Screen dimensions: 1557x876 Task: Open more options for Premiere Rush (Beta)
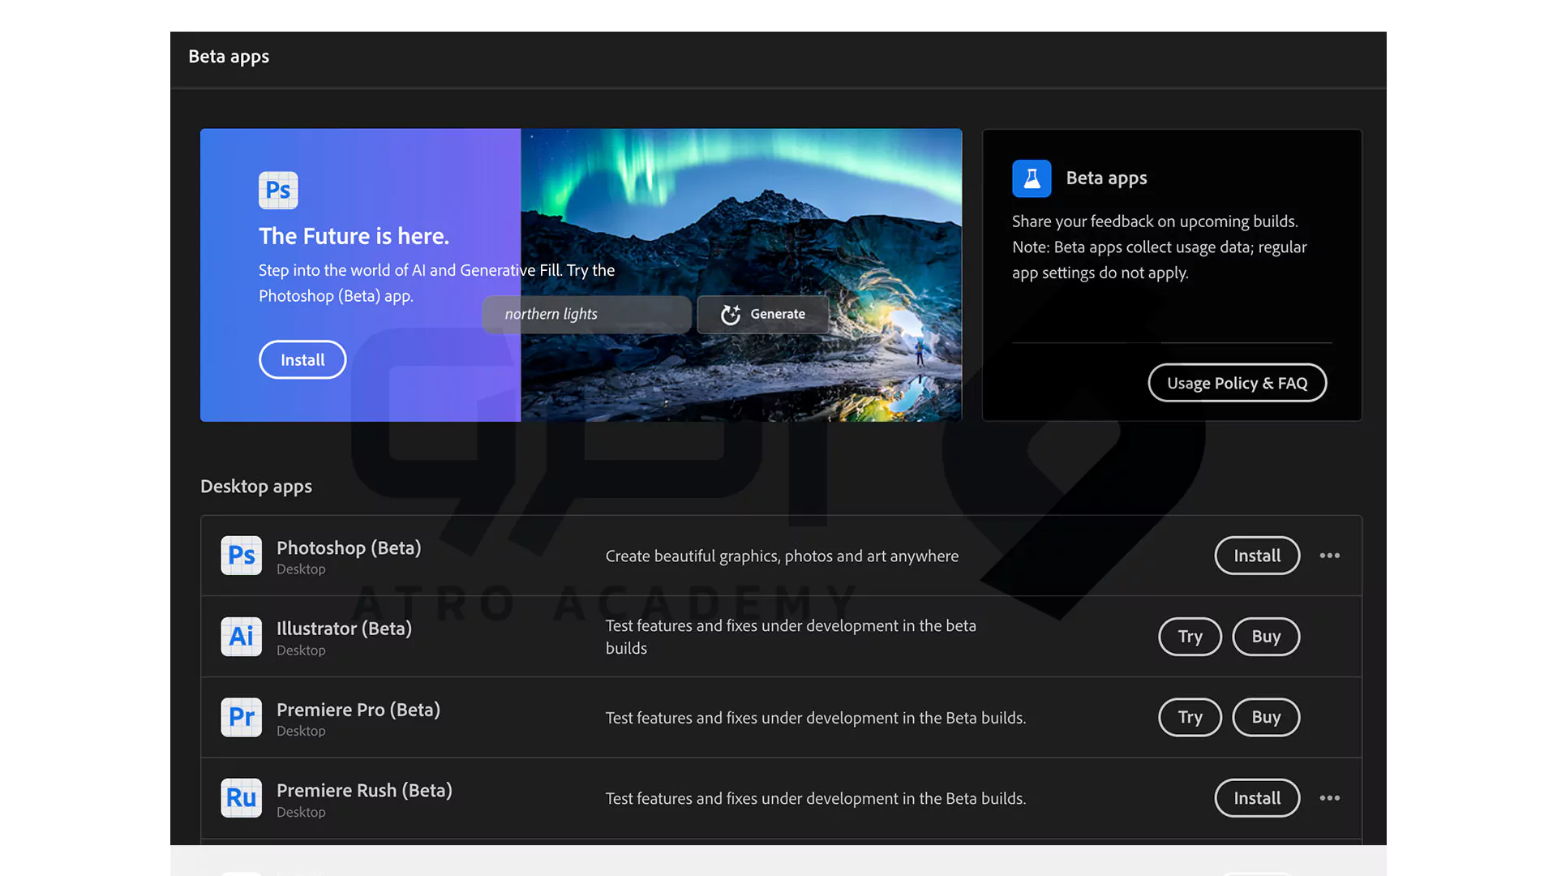click(1330, 798)
